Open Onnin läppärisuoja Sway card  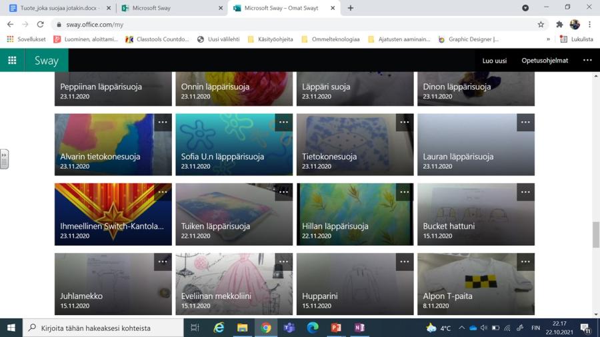point(234,89)
